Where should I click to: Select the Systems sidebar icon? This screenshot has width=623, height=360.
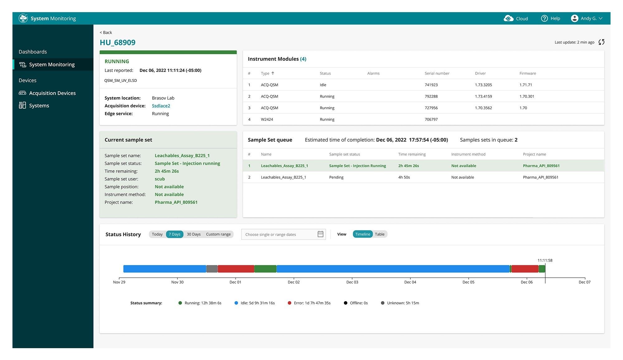tap(22, 105)
